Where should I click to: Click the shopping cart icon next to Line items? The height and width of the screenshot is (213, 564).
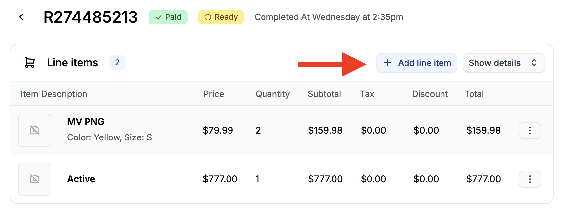click(x=29, y=63)
